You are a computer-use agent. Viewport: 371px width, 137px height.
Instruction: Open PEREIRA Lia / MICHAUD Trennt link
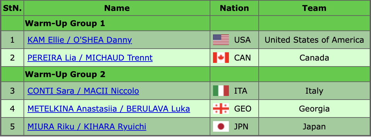click(x=90, y=58)
